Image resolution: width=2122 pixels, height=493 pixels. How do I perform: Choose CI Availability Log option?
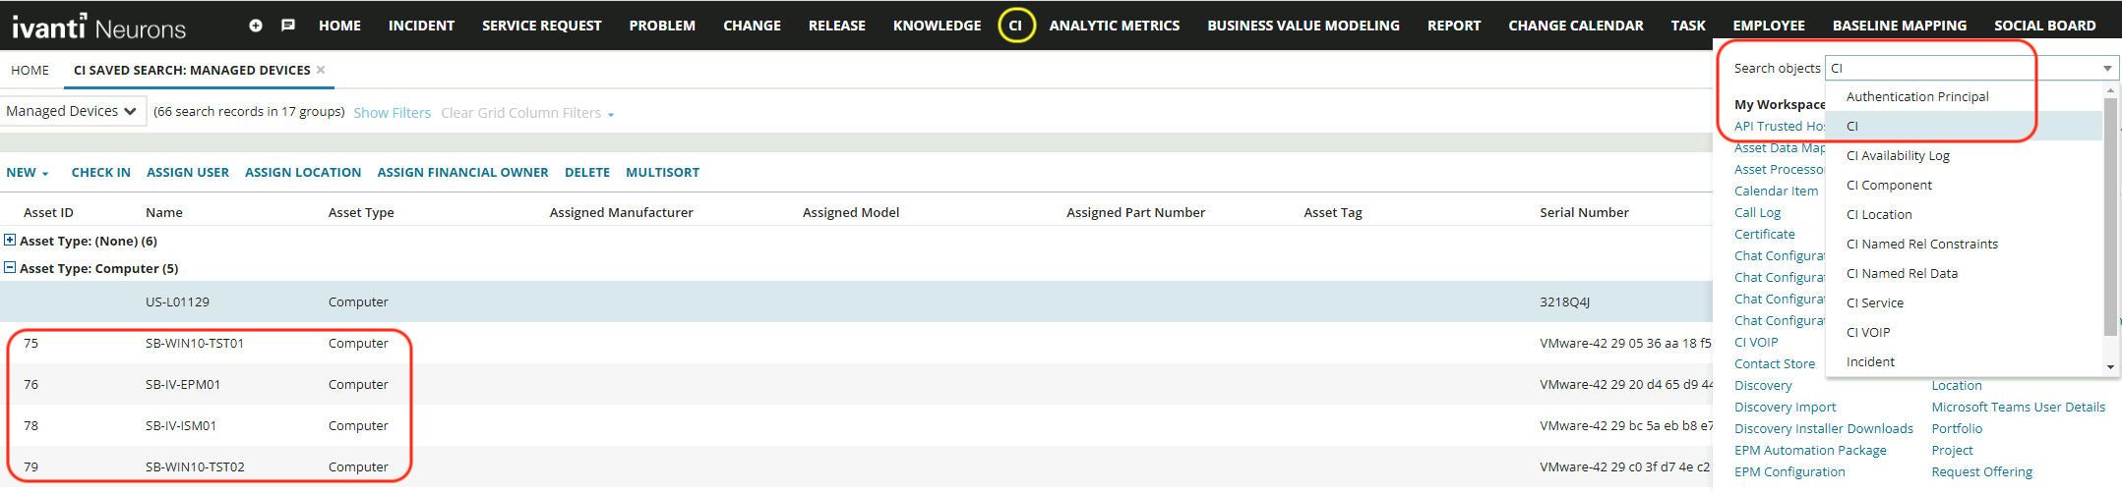[x=1965, y=155]
